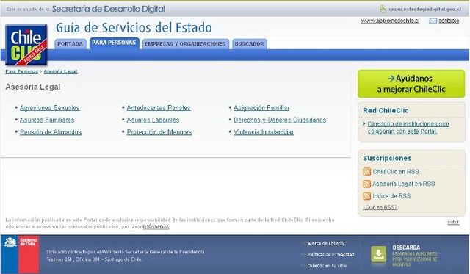Open the Agresiones Sexuales link

(x=50, y=108)
